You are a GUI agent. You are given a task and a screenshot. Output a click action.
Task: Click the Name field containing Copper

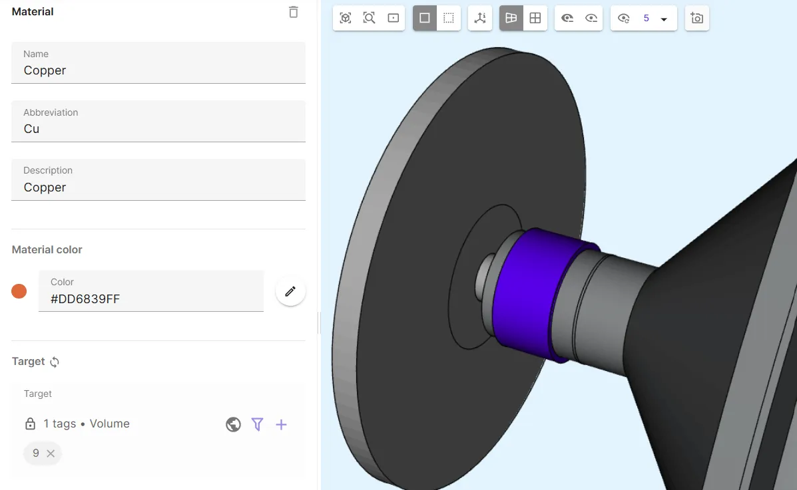pos(158,63)
